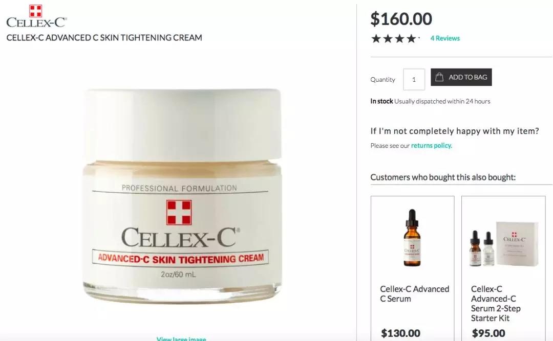Open the 2-Step Starter Kit thumbnail
The width and height of the screenshot is (553, 341).
[x=504, y=244]
